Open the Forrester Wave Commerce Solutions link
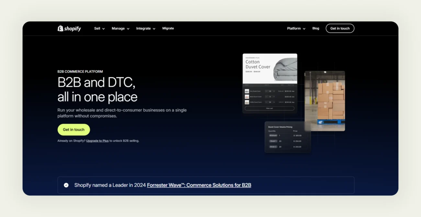This screenshot has height=217, width=421. click(x=199, y=185)
